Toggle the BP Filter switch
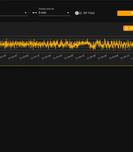 [x=78, y=13]
